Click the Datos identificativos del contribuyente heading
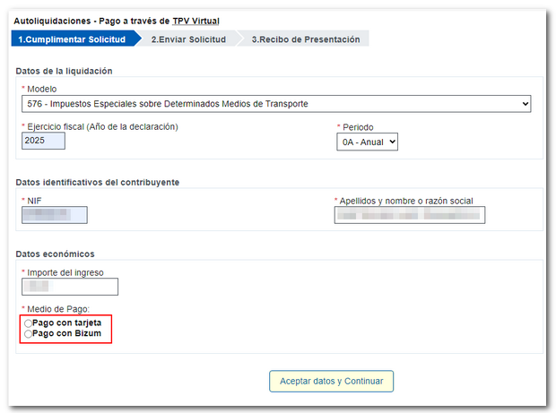The image size is (556, 413). click(98, 182)
